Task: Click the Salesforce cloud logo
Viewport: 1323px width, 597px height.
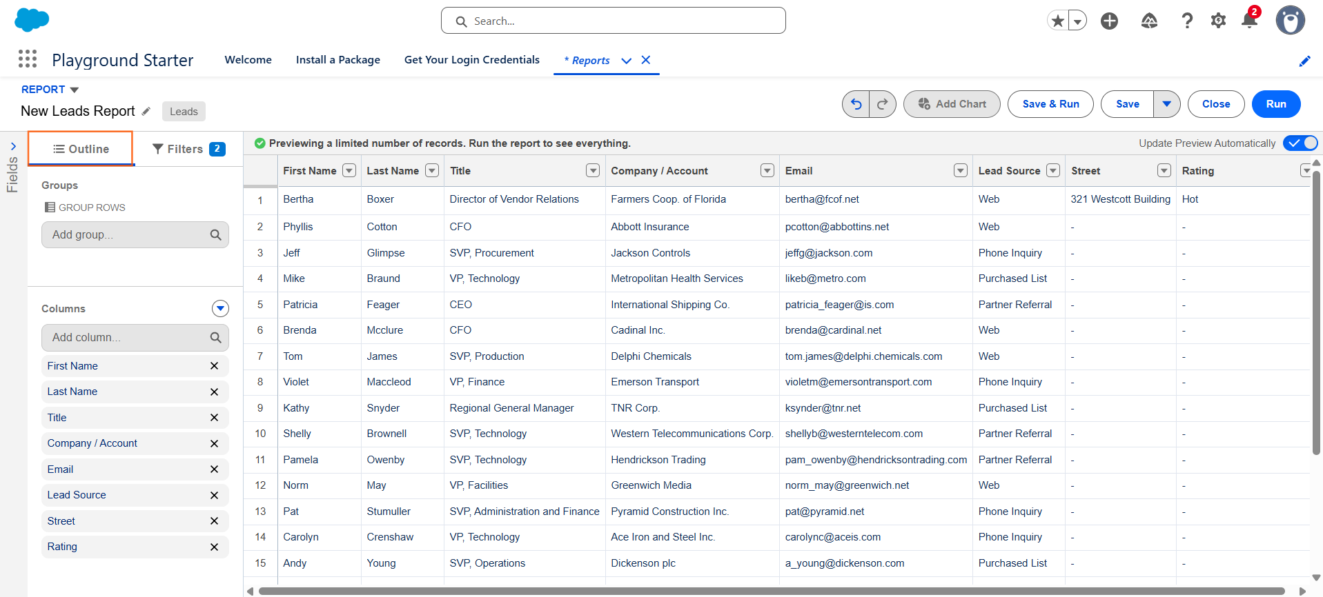Action: [x=32, y=20]
